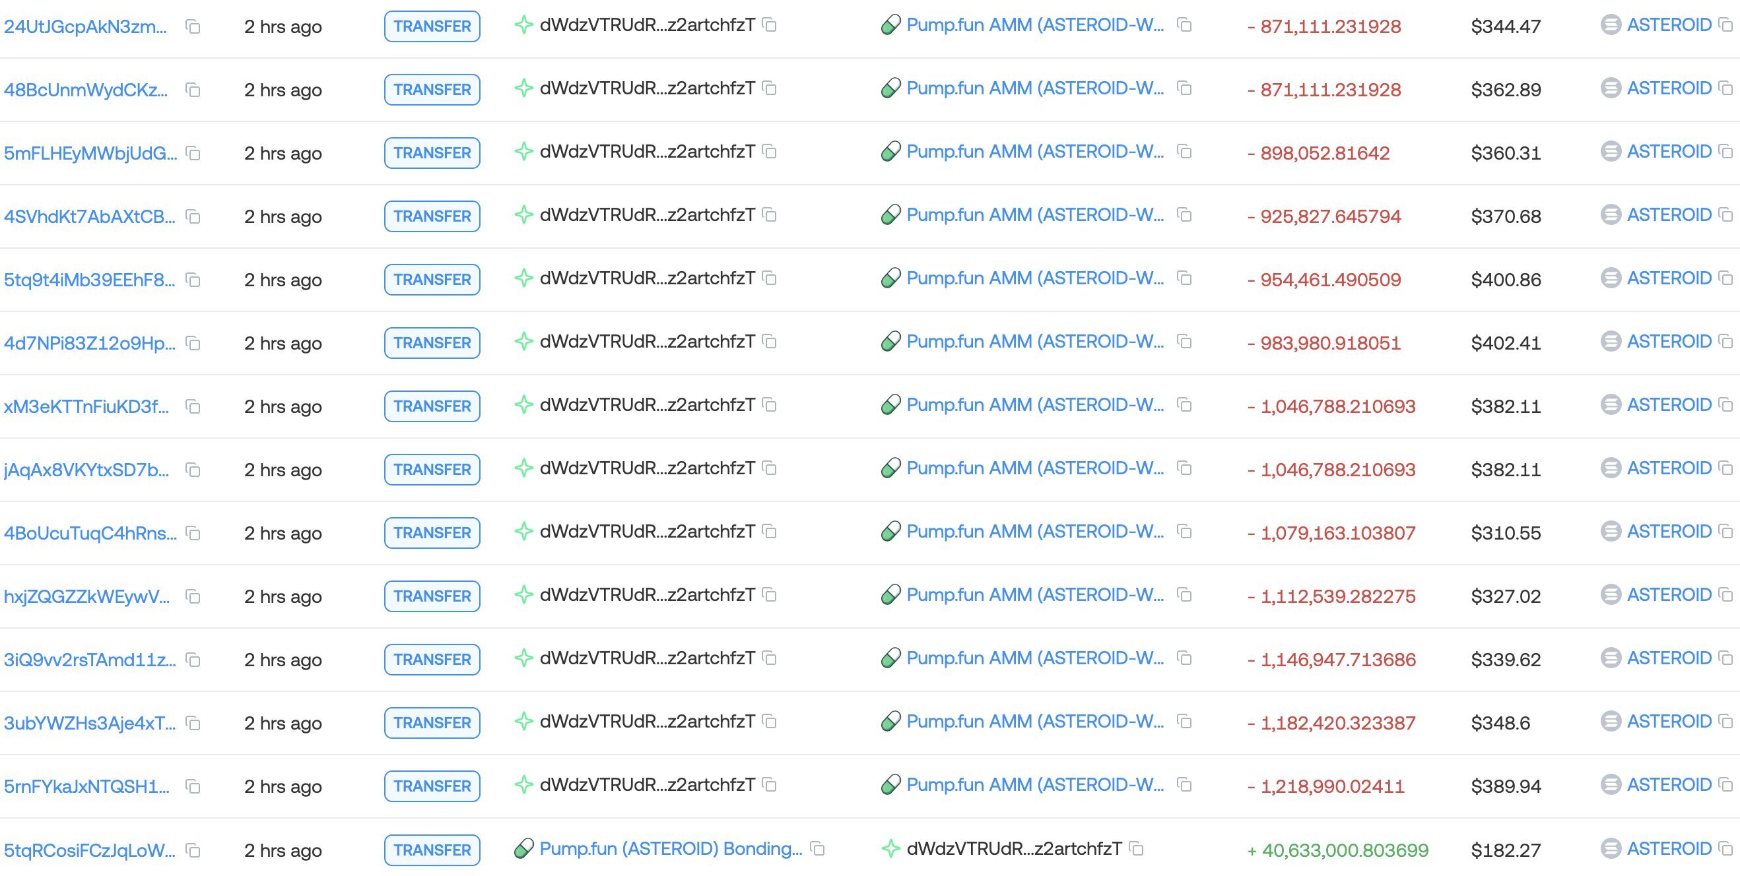Viewport: 1740px width, 876px height.
Task: Click ASTEROID token icon in $370.68 row
Action: pos(1611,214)
